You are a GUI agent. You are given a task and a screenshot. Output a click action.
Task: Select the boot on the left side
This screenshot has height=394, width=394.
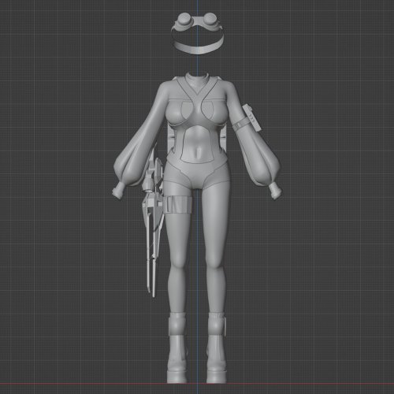(x=177, y=348)
